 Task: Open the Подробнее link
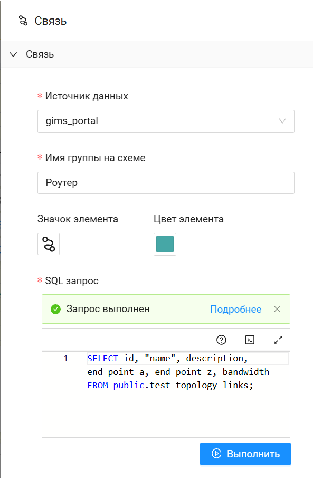coord(235,309)
